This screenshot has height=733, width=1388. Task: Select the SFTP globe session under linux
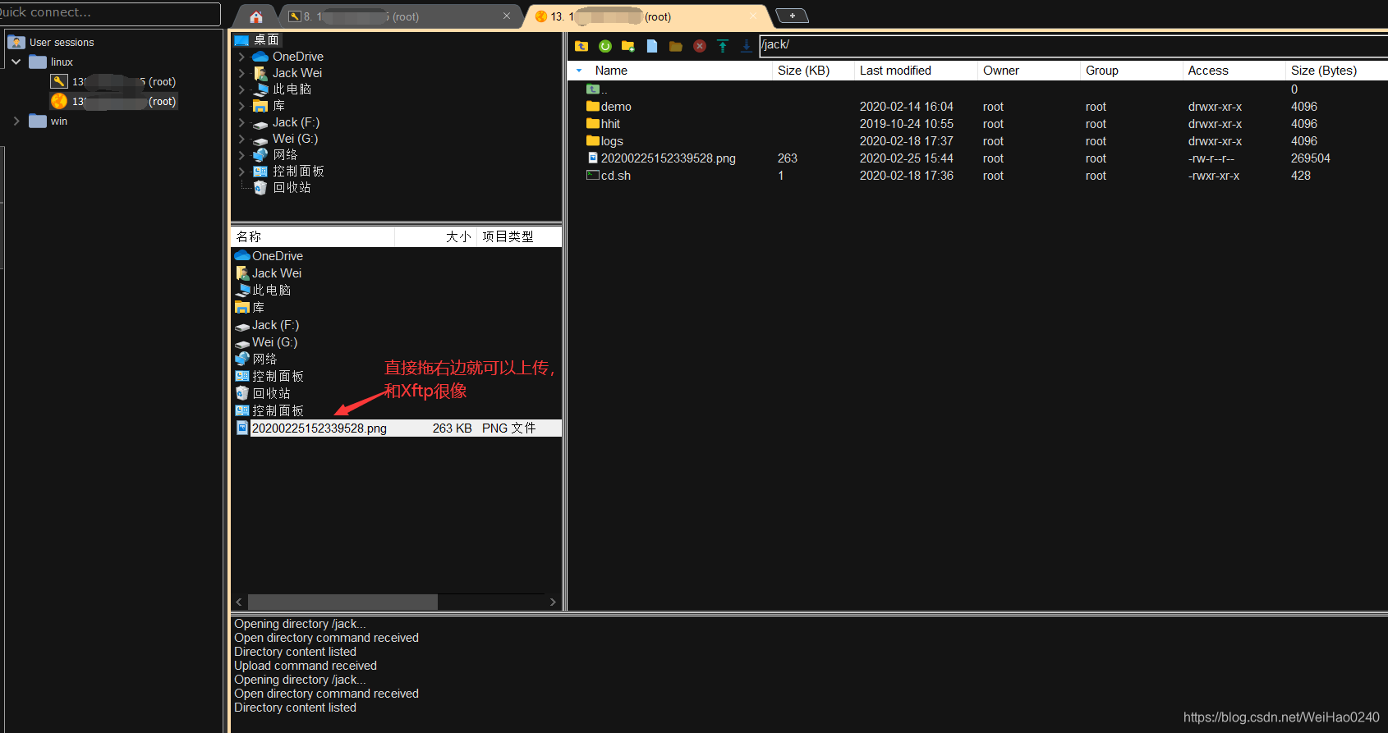pyautogui.click(x=113, y=101)
